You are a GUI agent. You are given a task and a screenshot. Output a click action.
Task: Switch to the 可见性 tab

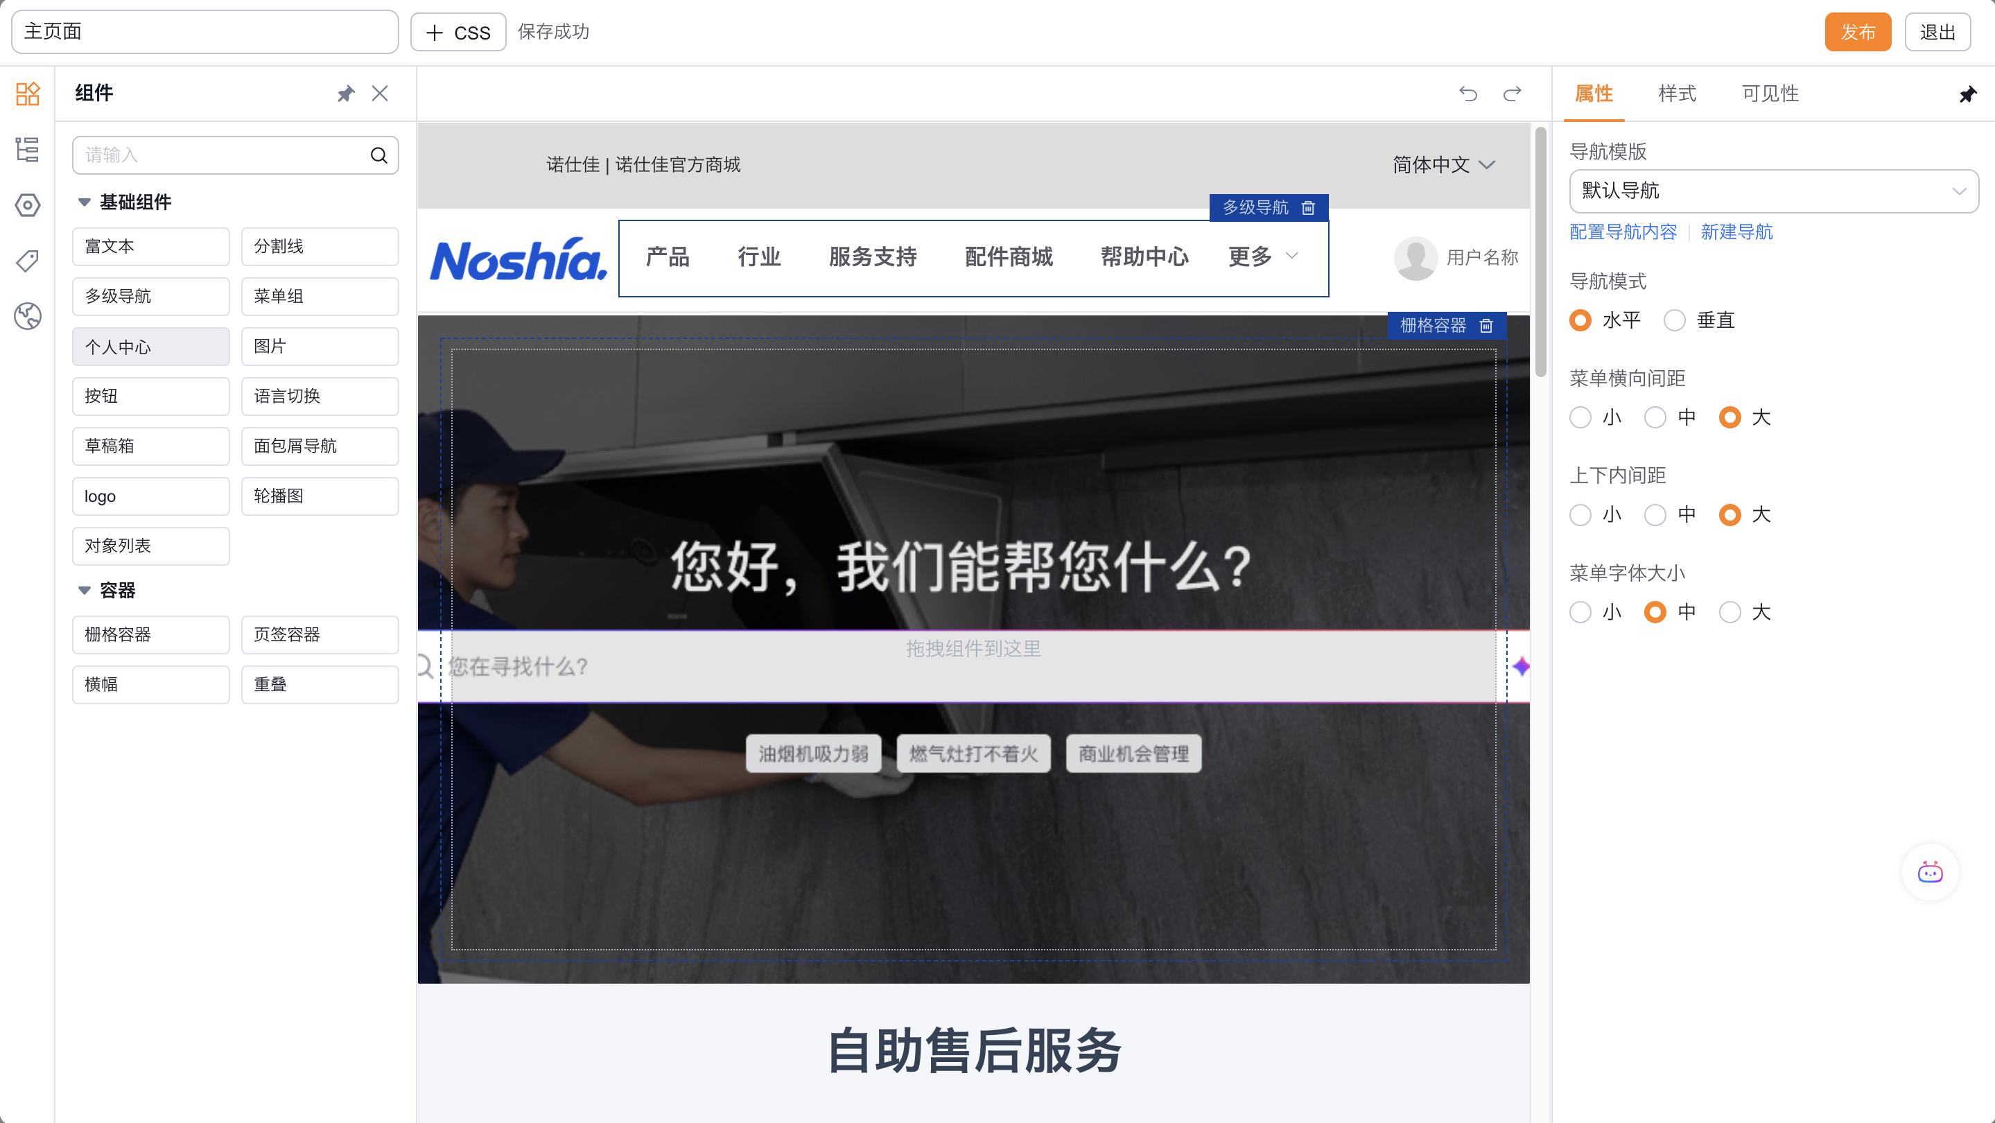(1770, 94)
